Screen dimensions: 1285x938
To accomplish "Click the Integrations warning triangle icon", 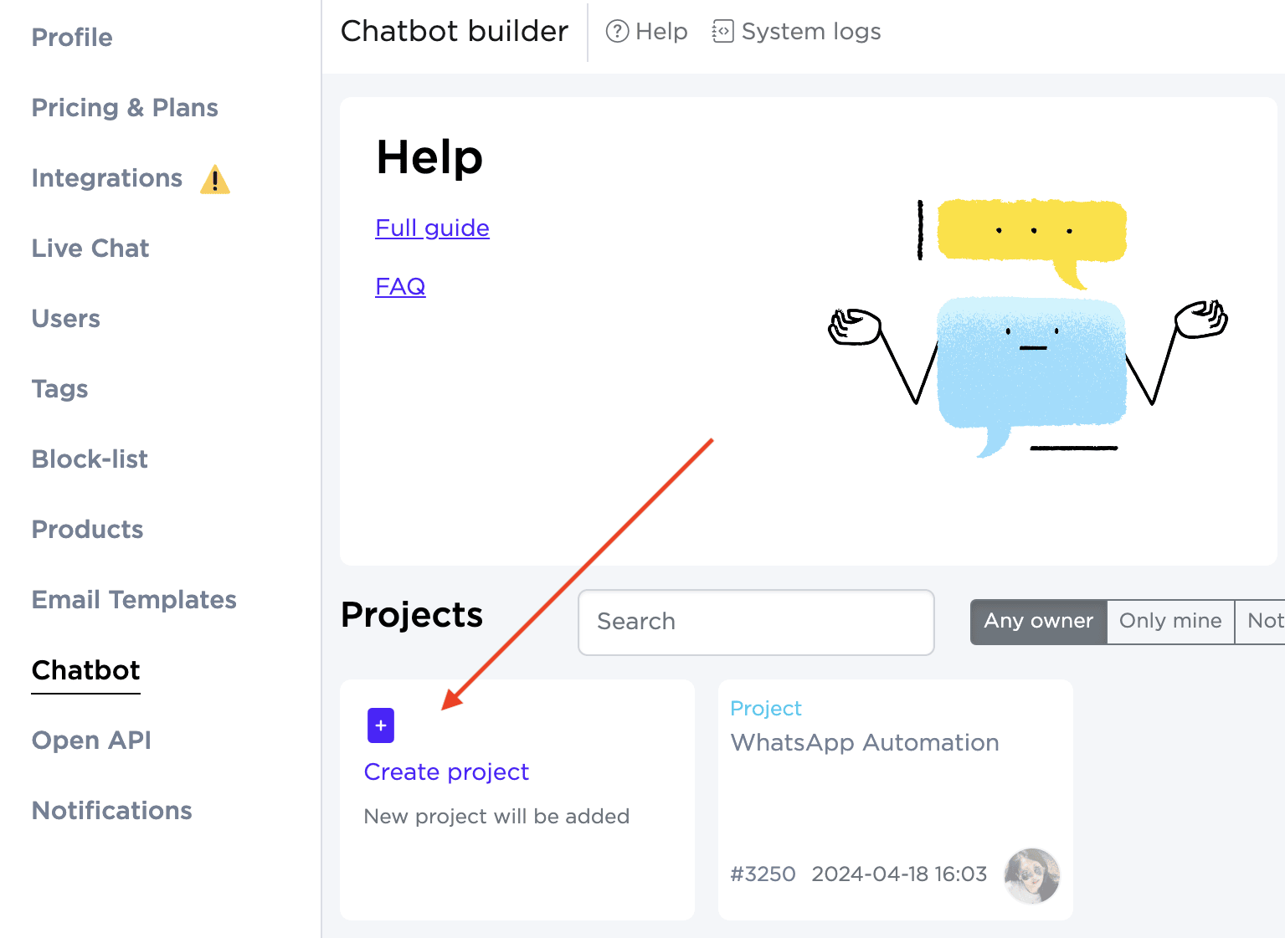I will coord(215,179).
